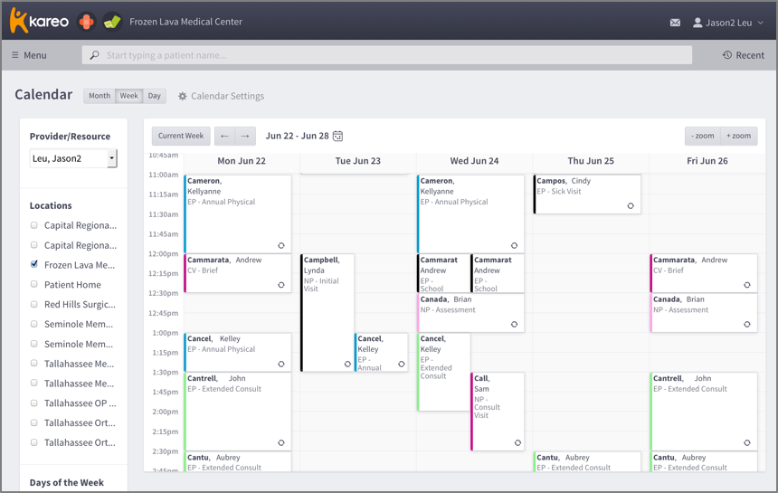Click status icon on Wednesday Canada, Brian appointment

tap(514, 325)
